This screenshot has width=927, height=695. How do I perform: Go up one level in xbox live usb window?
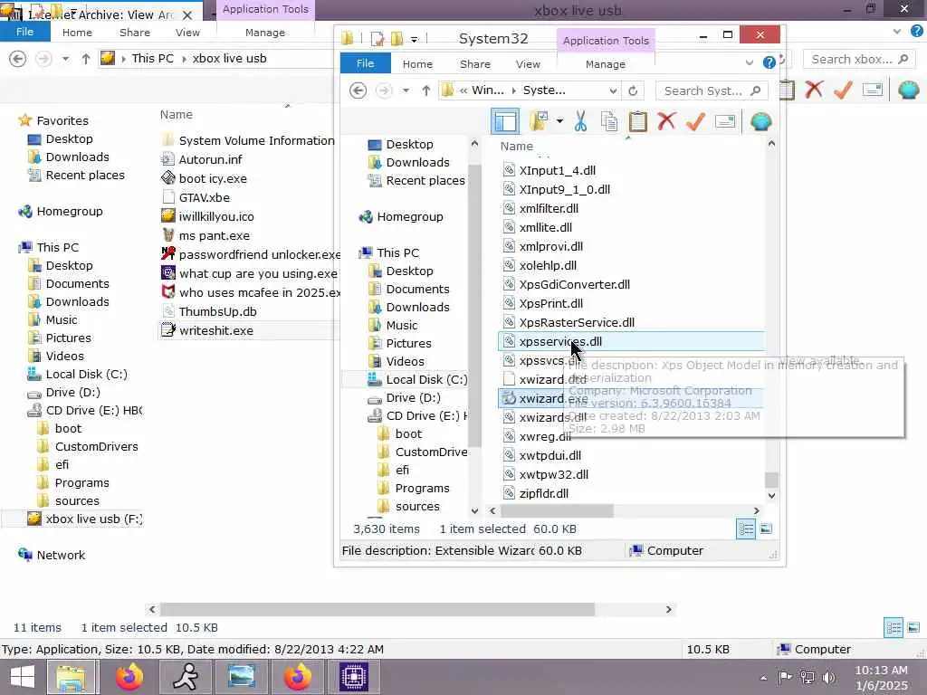point(86,59)
